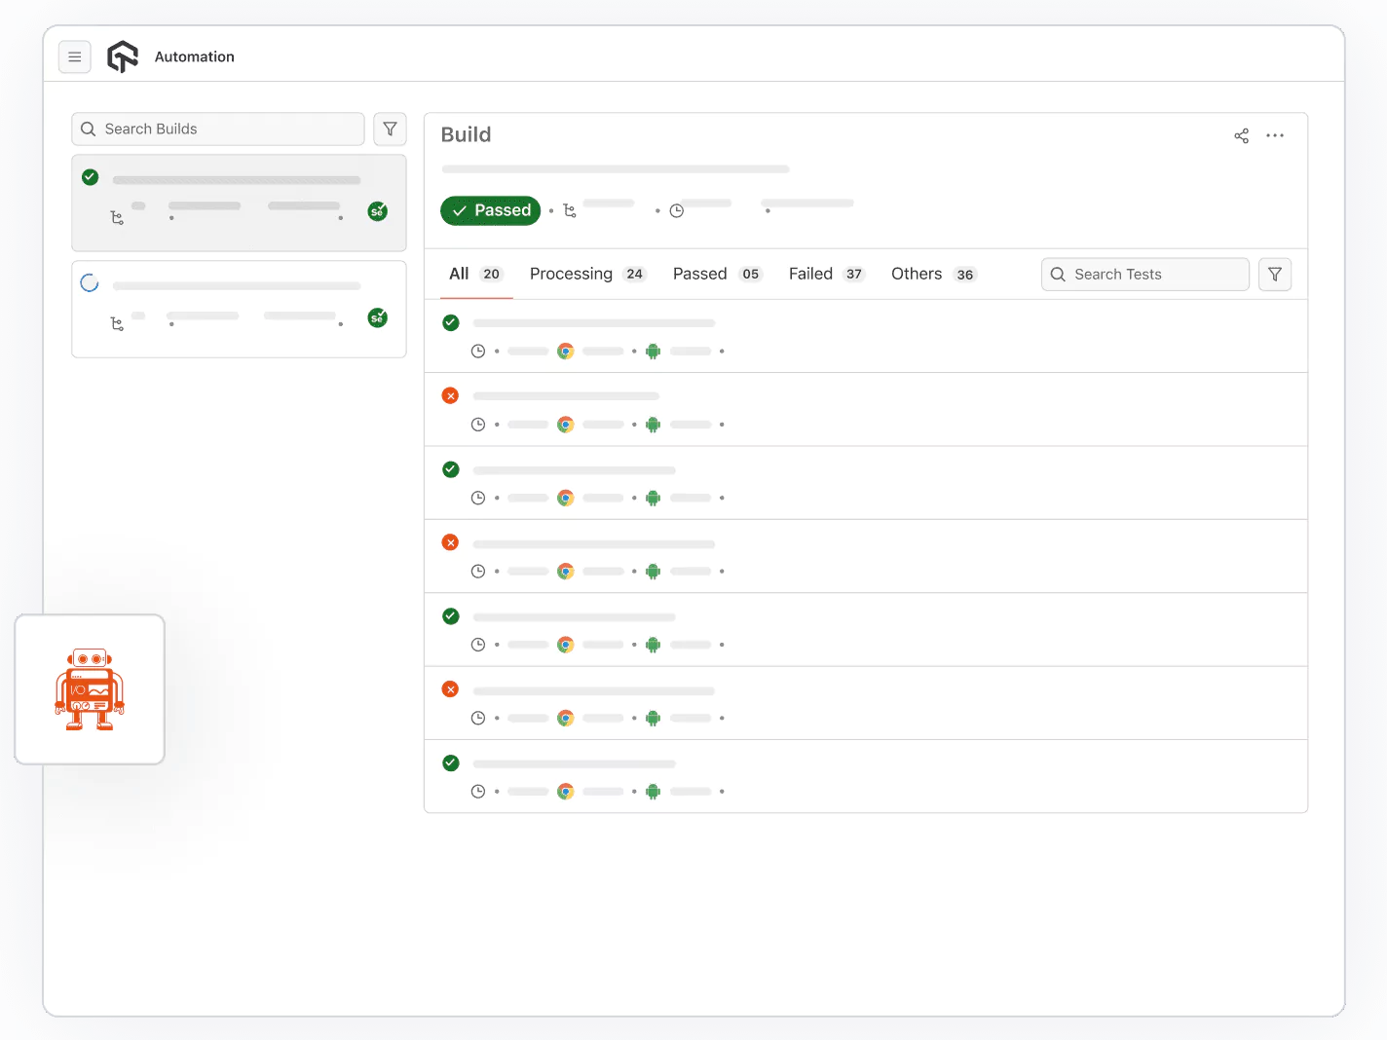Click the robot illustration card
This screenshot has width=1387, height=1040.
point(89,688)
